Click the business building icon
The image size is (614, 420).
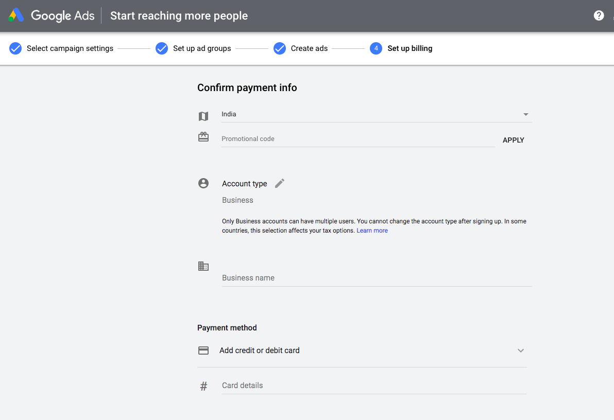(203, 266)
